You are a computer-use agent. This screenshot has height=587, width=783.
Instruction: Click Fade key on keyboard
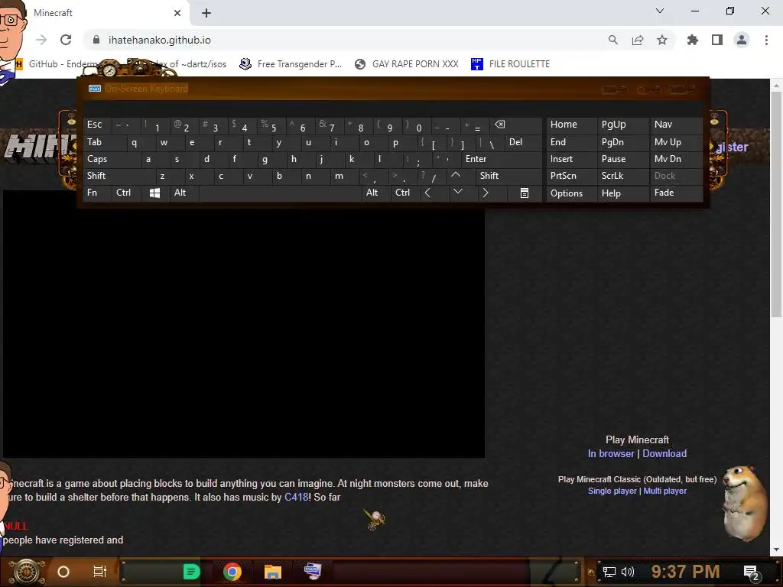coord(676,193)
